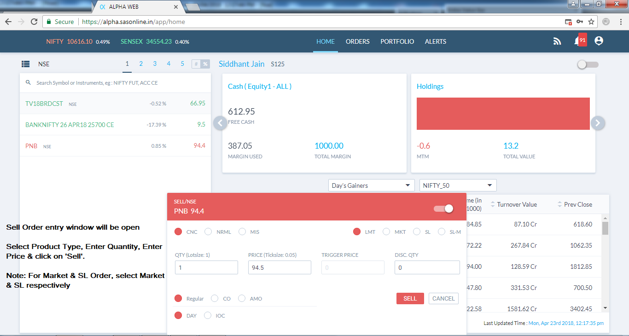Viewport: 629px width, 336px height.
Task: Choose Regular order variety
Action: tap(178, 298)
